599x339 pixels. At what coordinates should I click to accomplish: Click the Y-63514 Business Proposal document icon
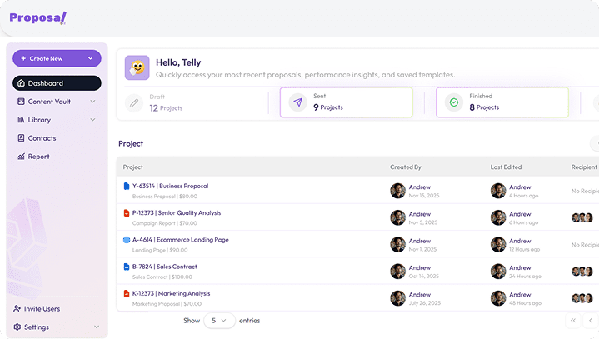click(127, 186)
